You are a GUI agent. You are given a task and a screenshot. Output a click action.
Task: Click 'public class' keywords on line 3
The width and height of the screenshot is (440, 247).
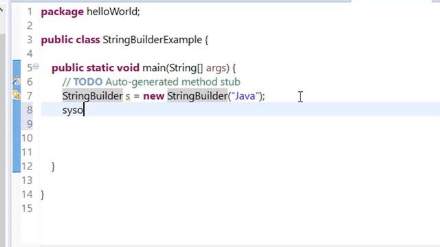pos(70,40)
